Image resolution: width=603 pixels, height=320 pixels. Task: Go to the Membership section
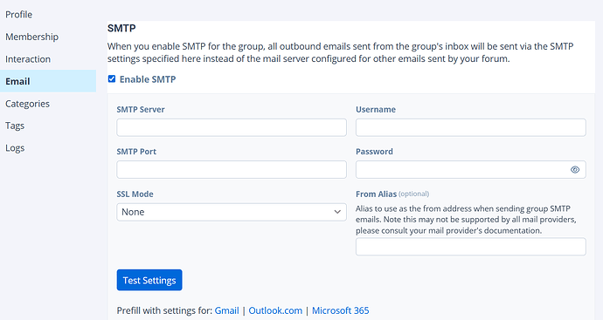coord(32,37)
